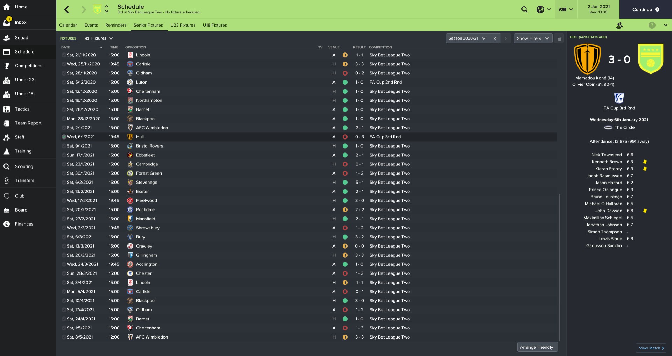The height and width of the screenshot is (356, 672).
Task: Open Inbox from the sidebar
Action: [21, 22]
